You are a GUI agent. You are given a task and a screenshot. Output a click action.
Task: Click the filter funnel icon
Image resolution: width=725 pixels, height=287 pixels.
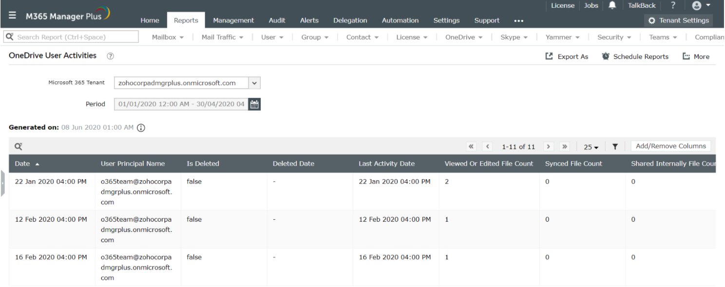coord(615,147)
